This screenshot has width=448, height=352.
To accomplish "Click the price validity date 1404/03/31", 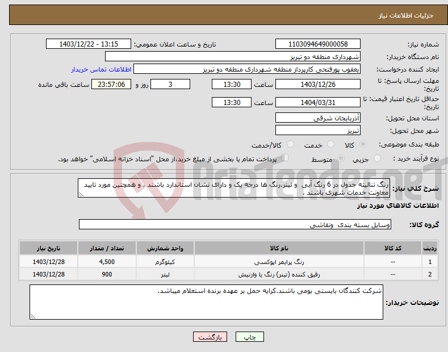I will [318, 102].
